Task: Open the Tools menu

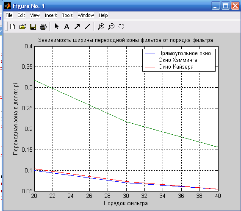Action: point(67,15)
